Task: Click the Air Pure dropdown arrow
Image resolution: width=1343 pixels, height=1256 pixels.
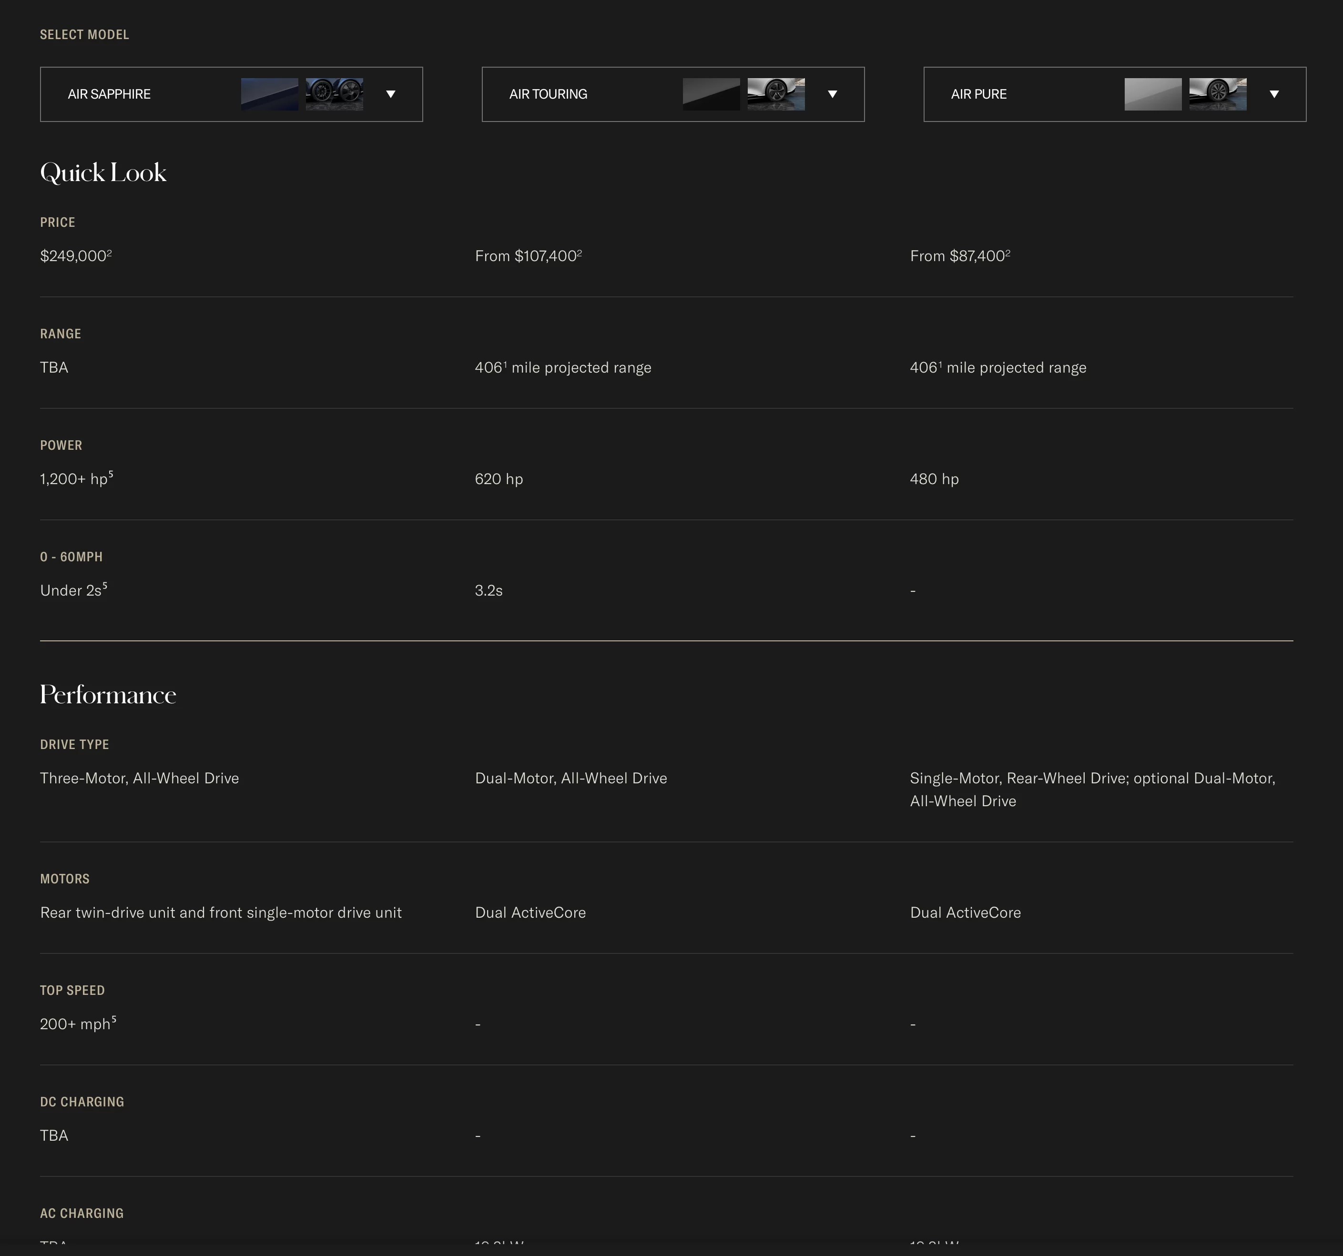Action: tap(1274, 94)
